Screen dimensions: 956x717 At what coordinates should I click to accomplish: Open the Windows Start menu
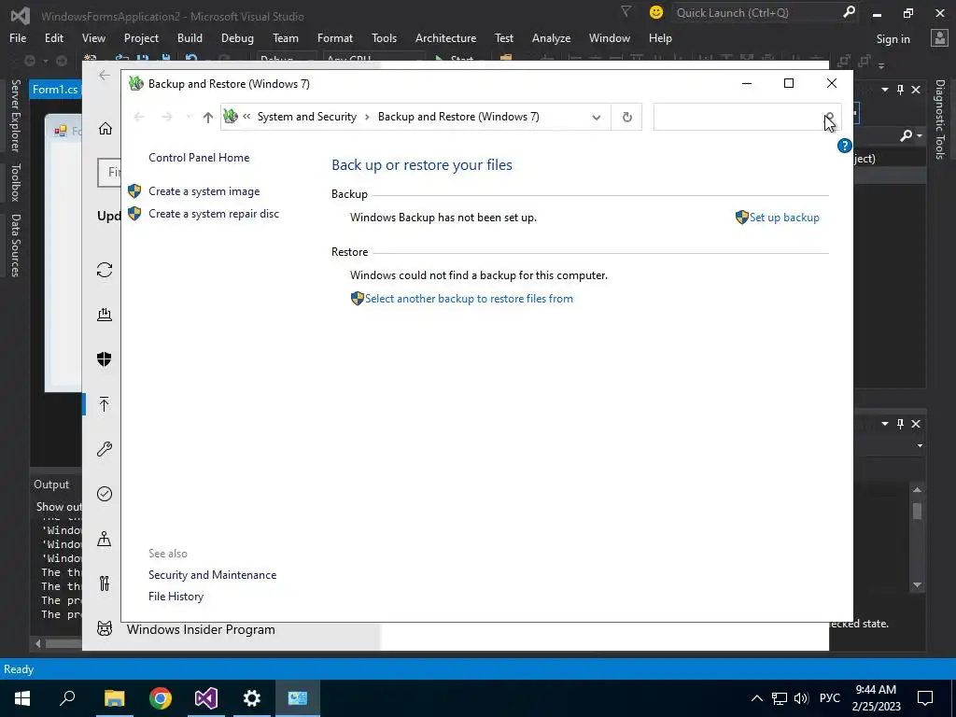click(22, 698)
